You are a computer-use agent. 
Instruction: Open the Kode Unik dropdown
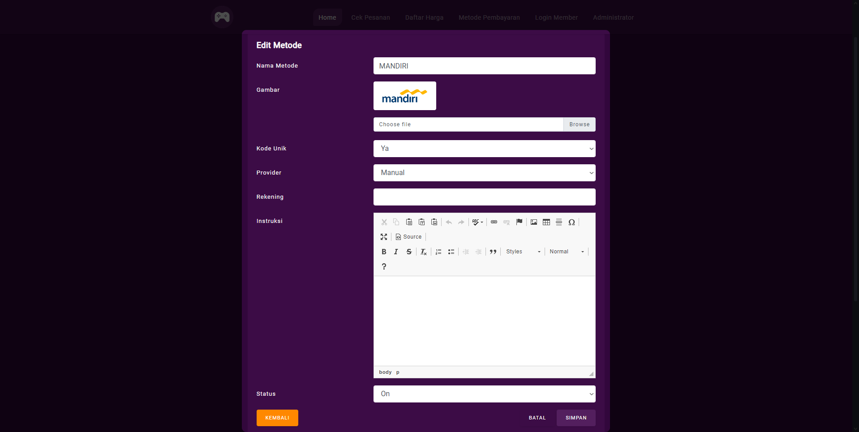pyautogui.click(x=485, y=149)
